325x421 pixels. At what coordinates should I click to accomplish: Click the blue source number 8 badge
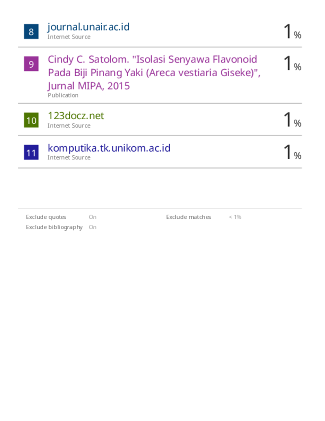pos(31,32)
